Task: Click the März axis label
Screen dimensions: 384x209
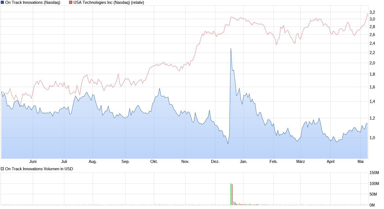Action: point(300,162)
